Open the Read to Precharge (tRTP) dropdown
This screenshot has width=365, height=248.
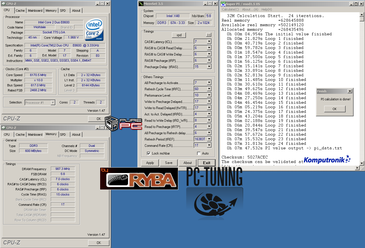[x=209, y=127]
